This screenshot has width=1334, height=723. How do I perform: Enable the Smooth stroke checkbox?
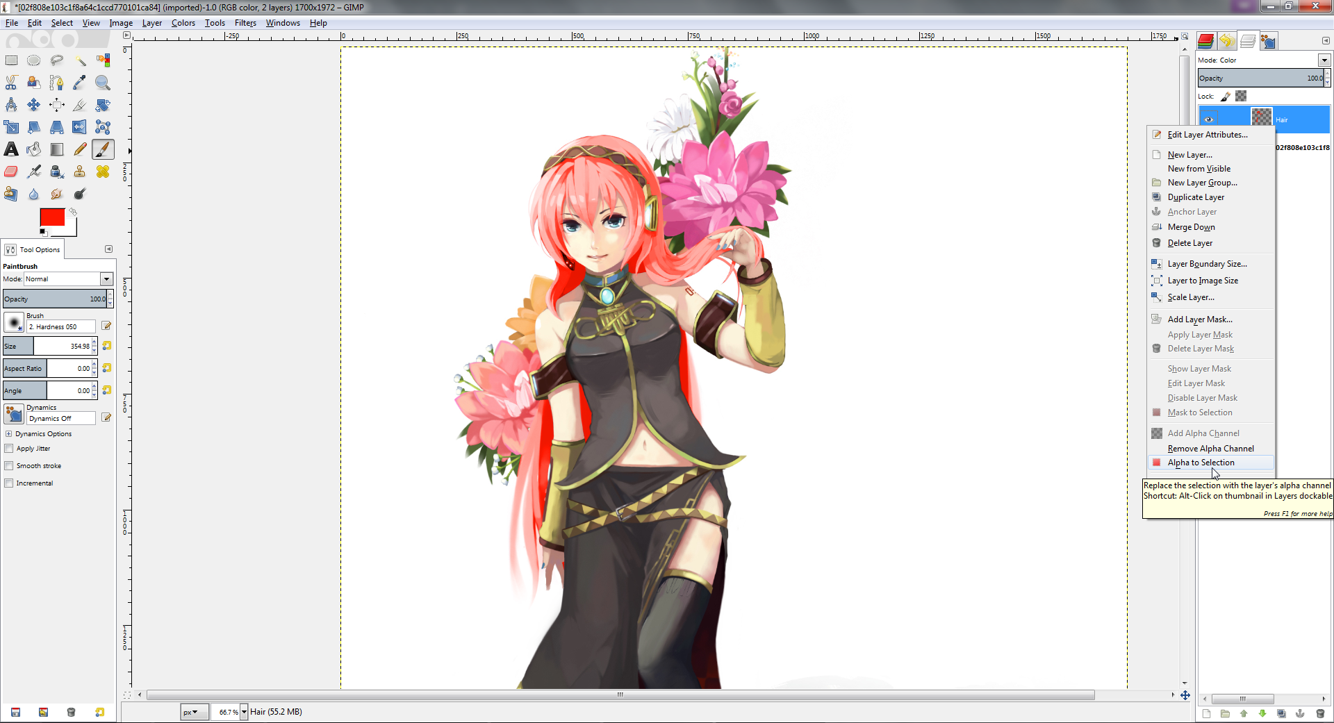pyautogui.click(x=9, y=466)
